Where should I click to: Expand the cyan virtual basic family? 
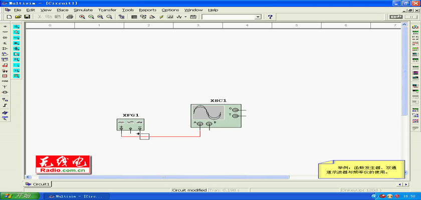17,37
